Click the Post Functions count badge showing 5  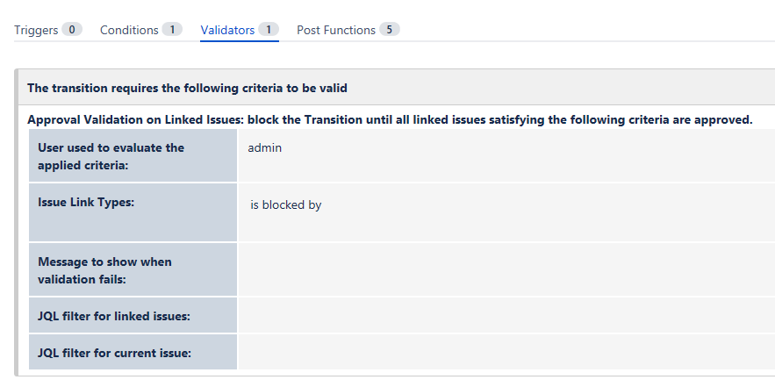(390, 30)
